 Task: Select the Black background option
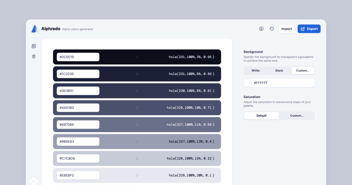click(279, 70)
